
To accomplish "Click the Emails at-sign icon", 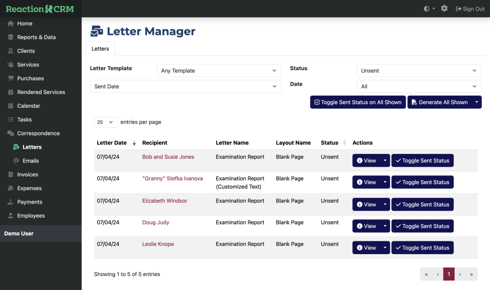I will click(16, 161).
